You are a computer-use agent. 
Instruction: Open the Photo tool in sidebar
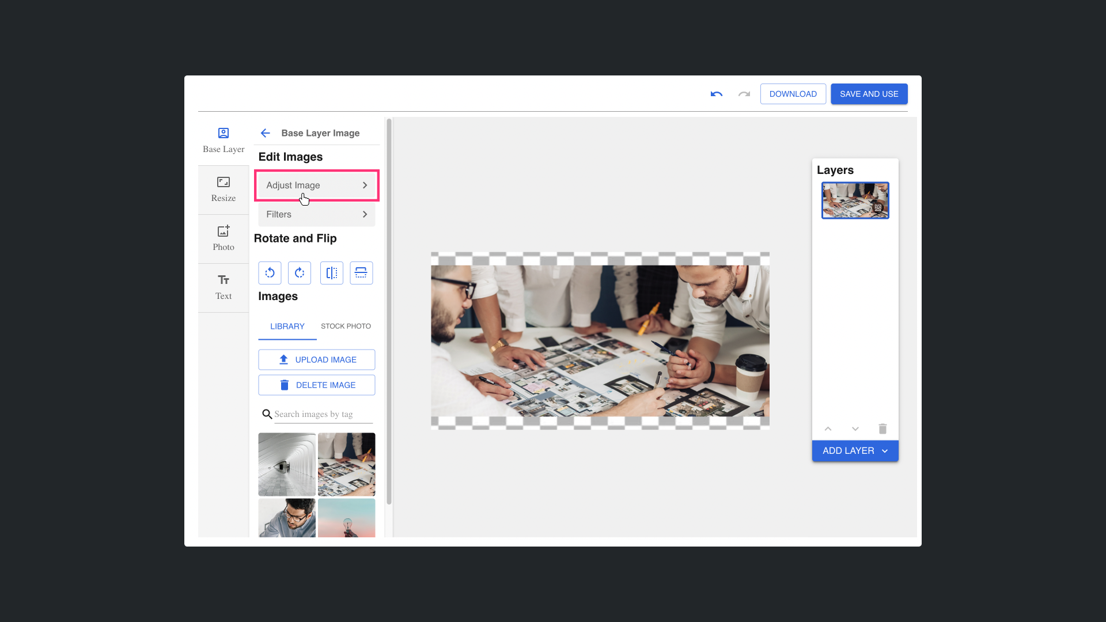click(224, 238)
